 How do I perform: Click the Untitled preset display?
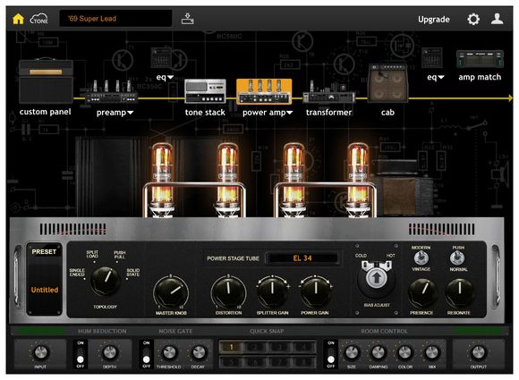click(45, 290)
